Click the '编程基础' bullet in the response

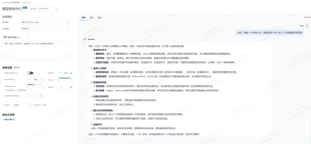coord(100,54)
